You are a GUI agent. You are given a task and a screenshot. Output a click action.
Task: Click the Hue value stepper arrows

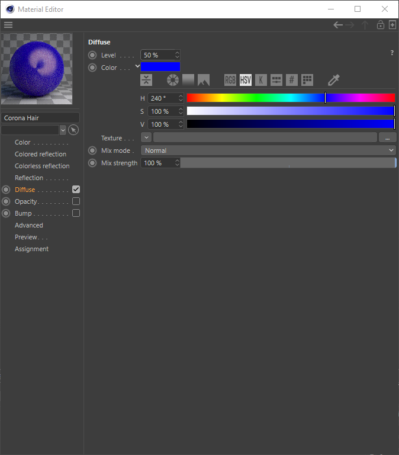[x=181, y=98]
